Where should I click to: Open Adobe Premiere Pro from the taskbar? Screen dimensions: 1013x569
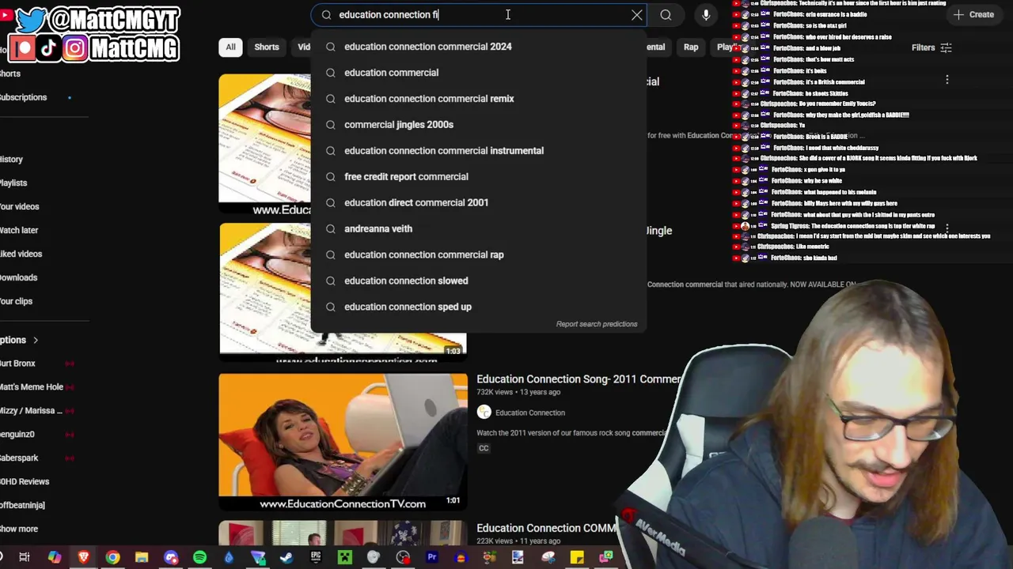[432, 557]
